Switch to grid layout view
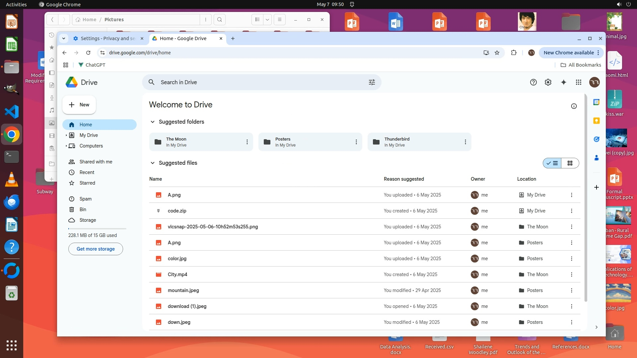The height and width of the screenshot is (358, 637). [x=570, y=163]
